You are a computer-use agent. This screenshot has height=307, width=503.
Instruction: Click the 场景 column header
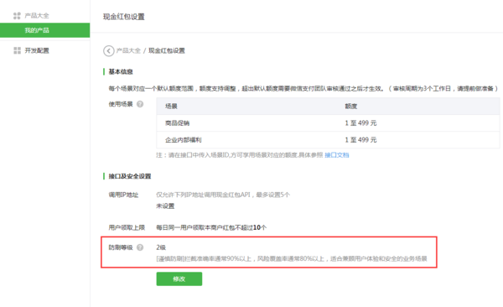171,107
